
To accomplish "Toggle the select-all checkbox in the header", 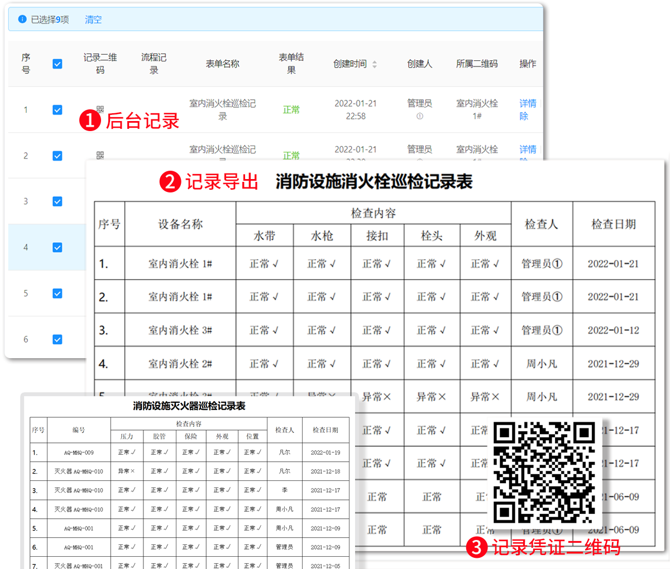I will click(x=58, y=64).
